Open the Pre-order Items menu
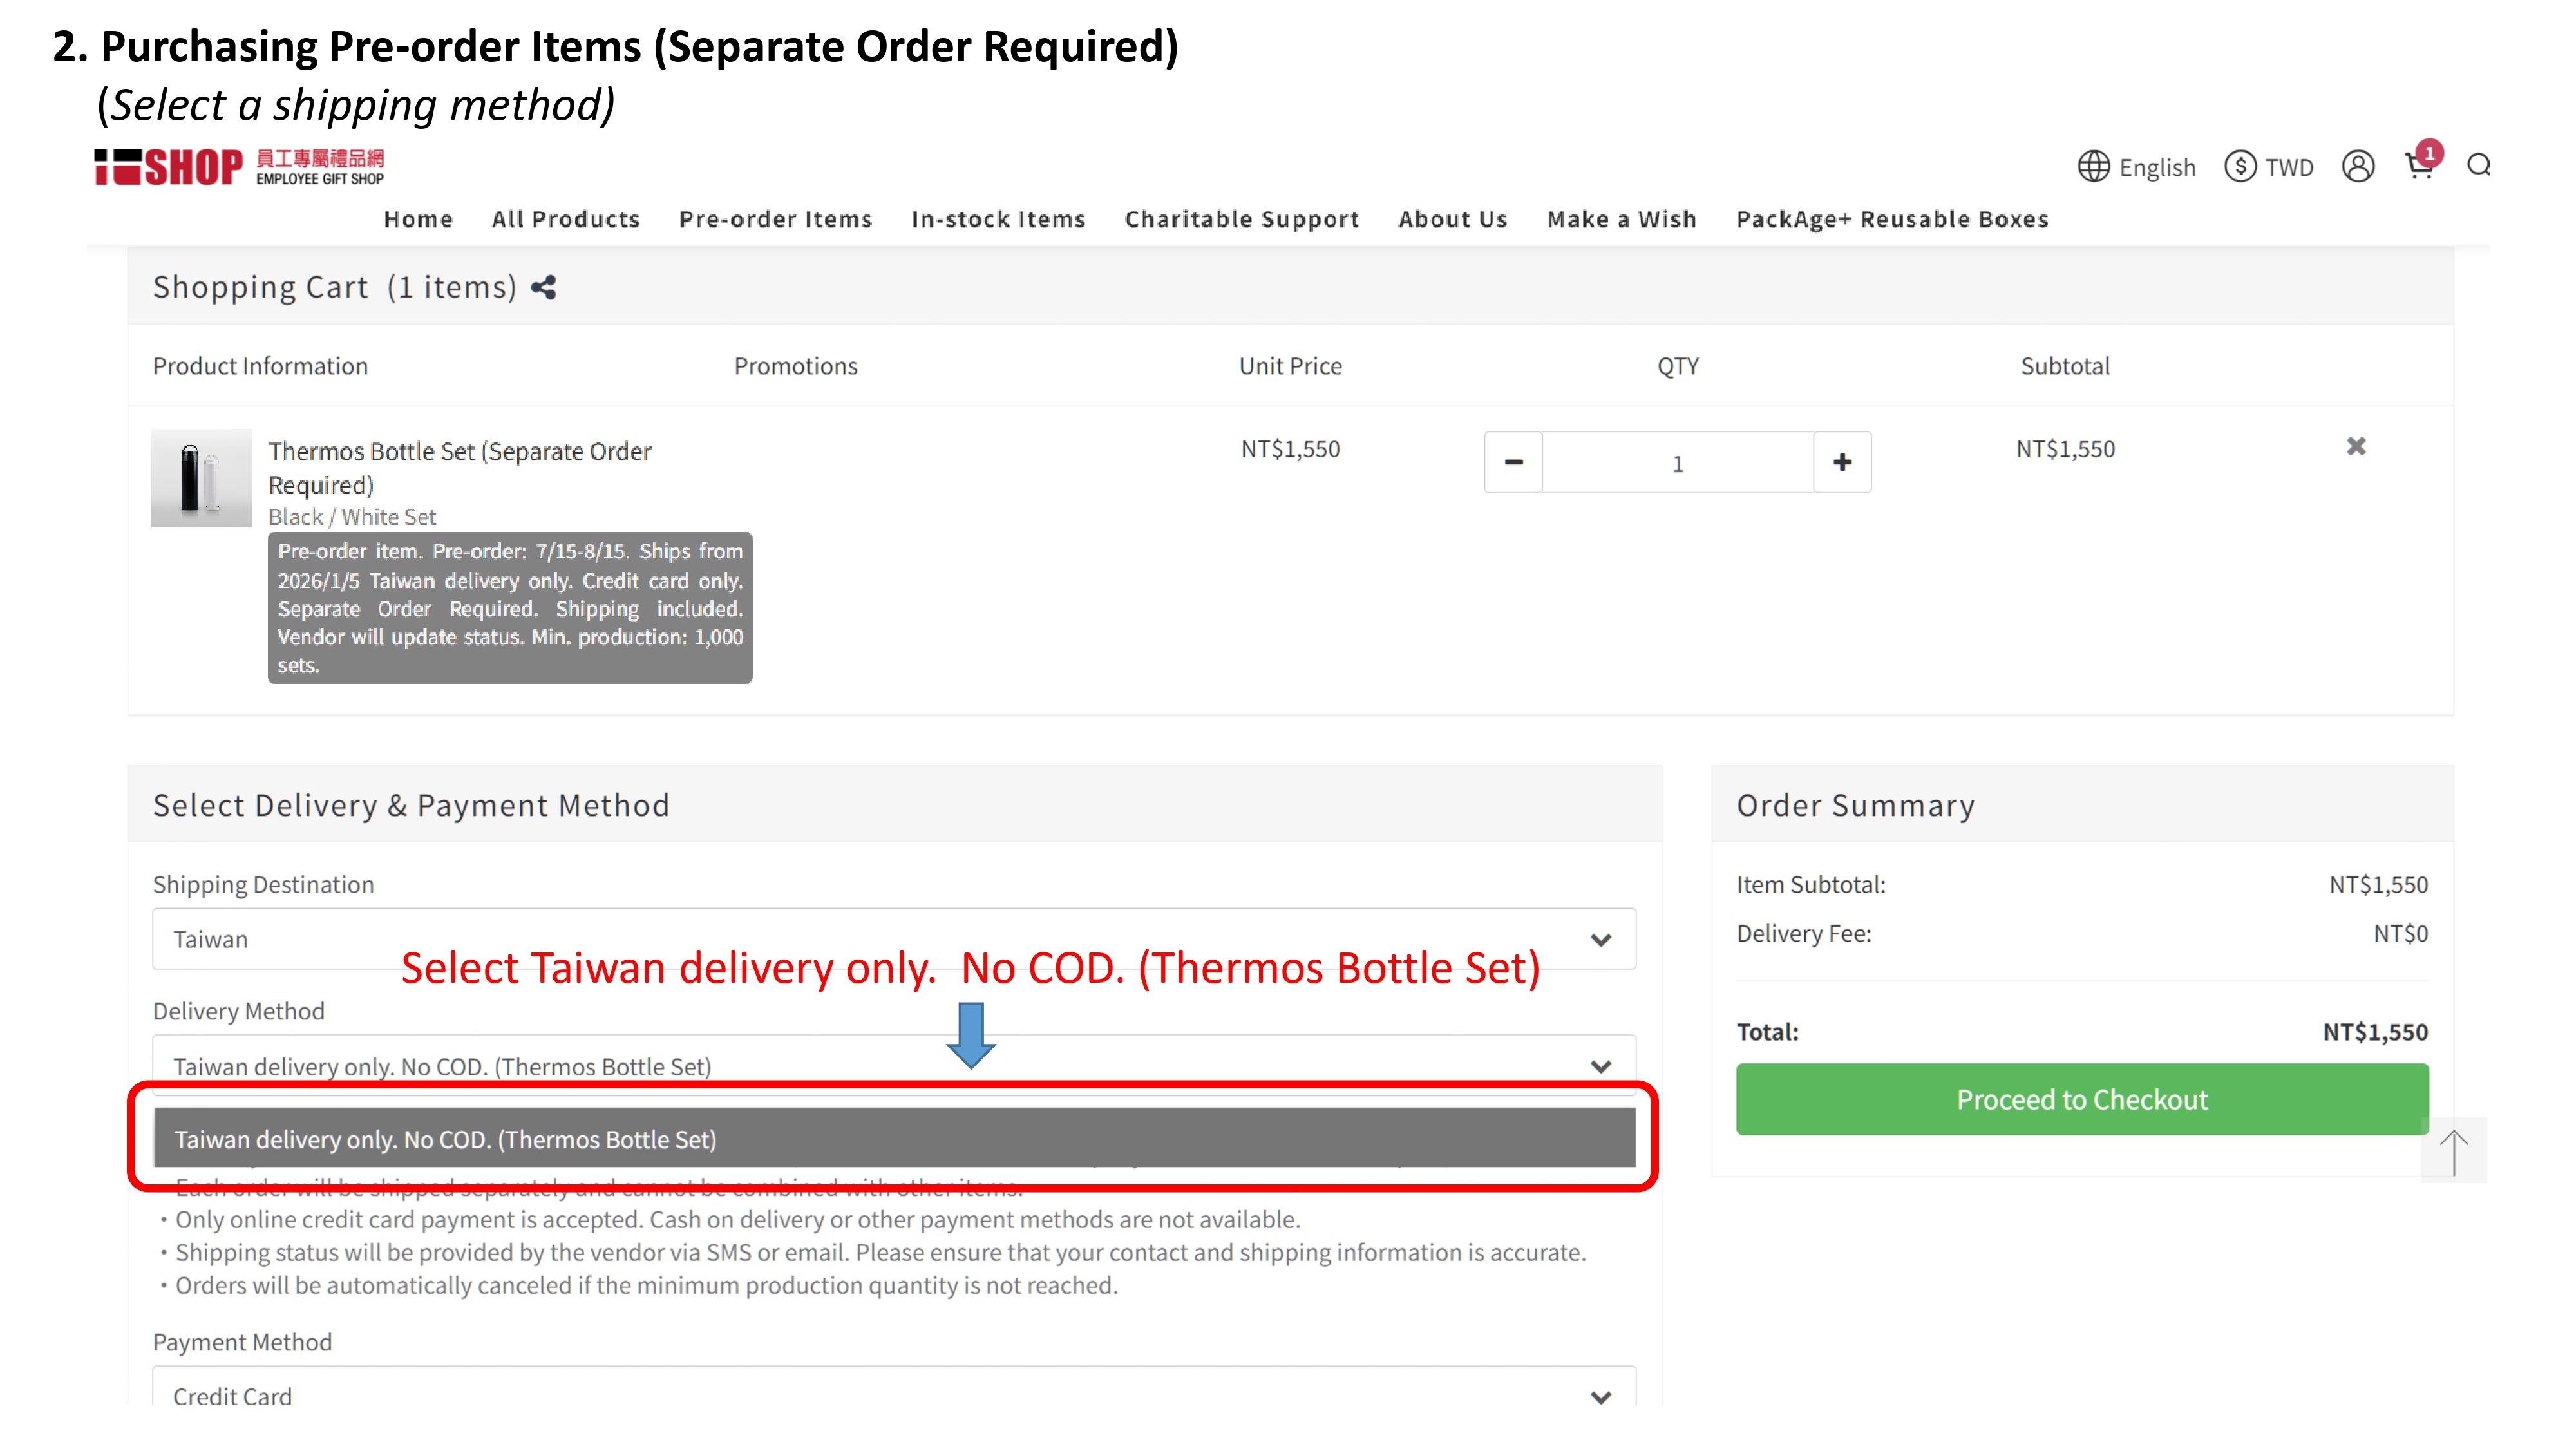The width and height of the screenshot is (2576, 1449). point(775,219)
